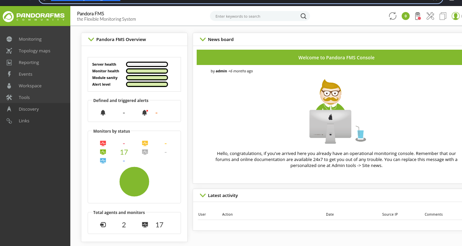The width and height of the screenshot is (462, 246).
Task: Open the header tools wrench icon
Action: pyautogui.click(x=430, y=16)
